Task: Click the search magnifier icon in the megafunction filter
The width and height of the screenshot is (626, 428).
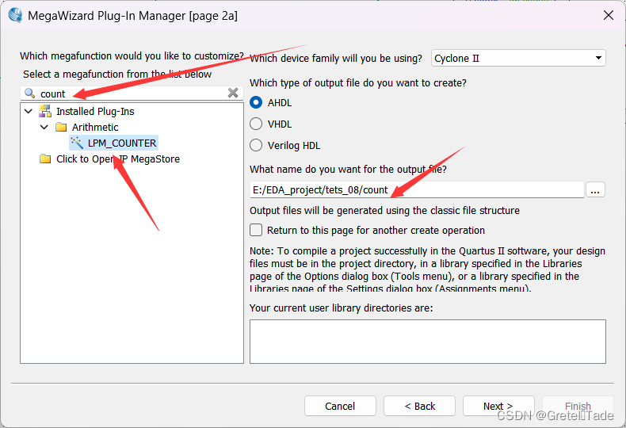Action: tap(30, 94)
